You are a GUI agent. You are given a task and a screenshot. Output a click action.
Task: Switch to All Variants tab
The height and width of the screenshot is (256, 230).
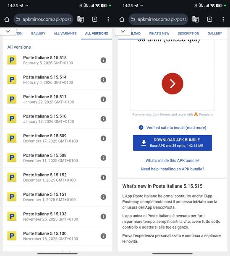pos(65,34)
